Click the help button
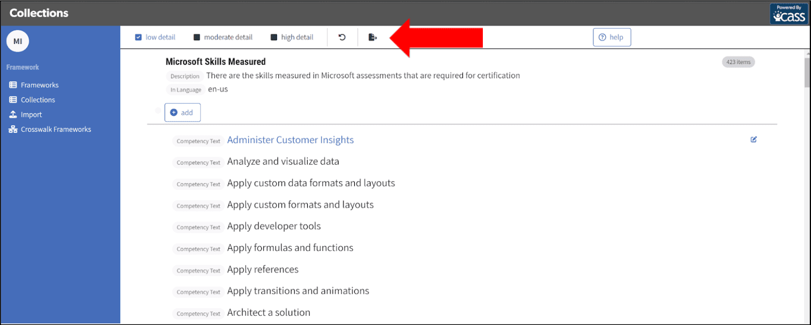Image resolution: width=811 pixels, height=325 pixels. coord(612,37)
